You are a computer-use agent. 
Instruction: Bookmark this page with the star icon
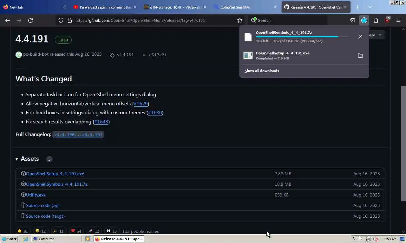coord(240,20)
